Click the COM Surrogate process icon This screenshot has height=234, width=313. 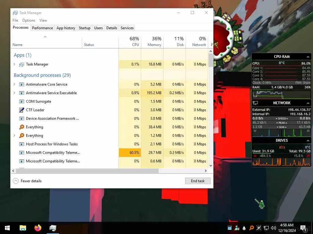(x=22, y=101)
